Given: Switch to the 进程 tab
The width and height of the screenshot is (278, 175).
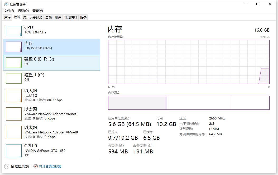Looking at the screenshot, I should tap(7, 17).
